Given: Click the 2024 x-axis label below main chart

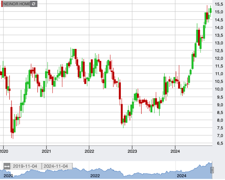Looking at the screenshot, I should pyautogui.click(x=175, y=151).
